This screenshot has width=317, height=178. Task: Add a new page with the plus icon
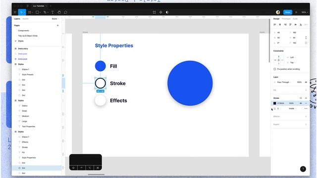pyautogui.click(x=57, y=25)
